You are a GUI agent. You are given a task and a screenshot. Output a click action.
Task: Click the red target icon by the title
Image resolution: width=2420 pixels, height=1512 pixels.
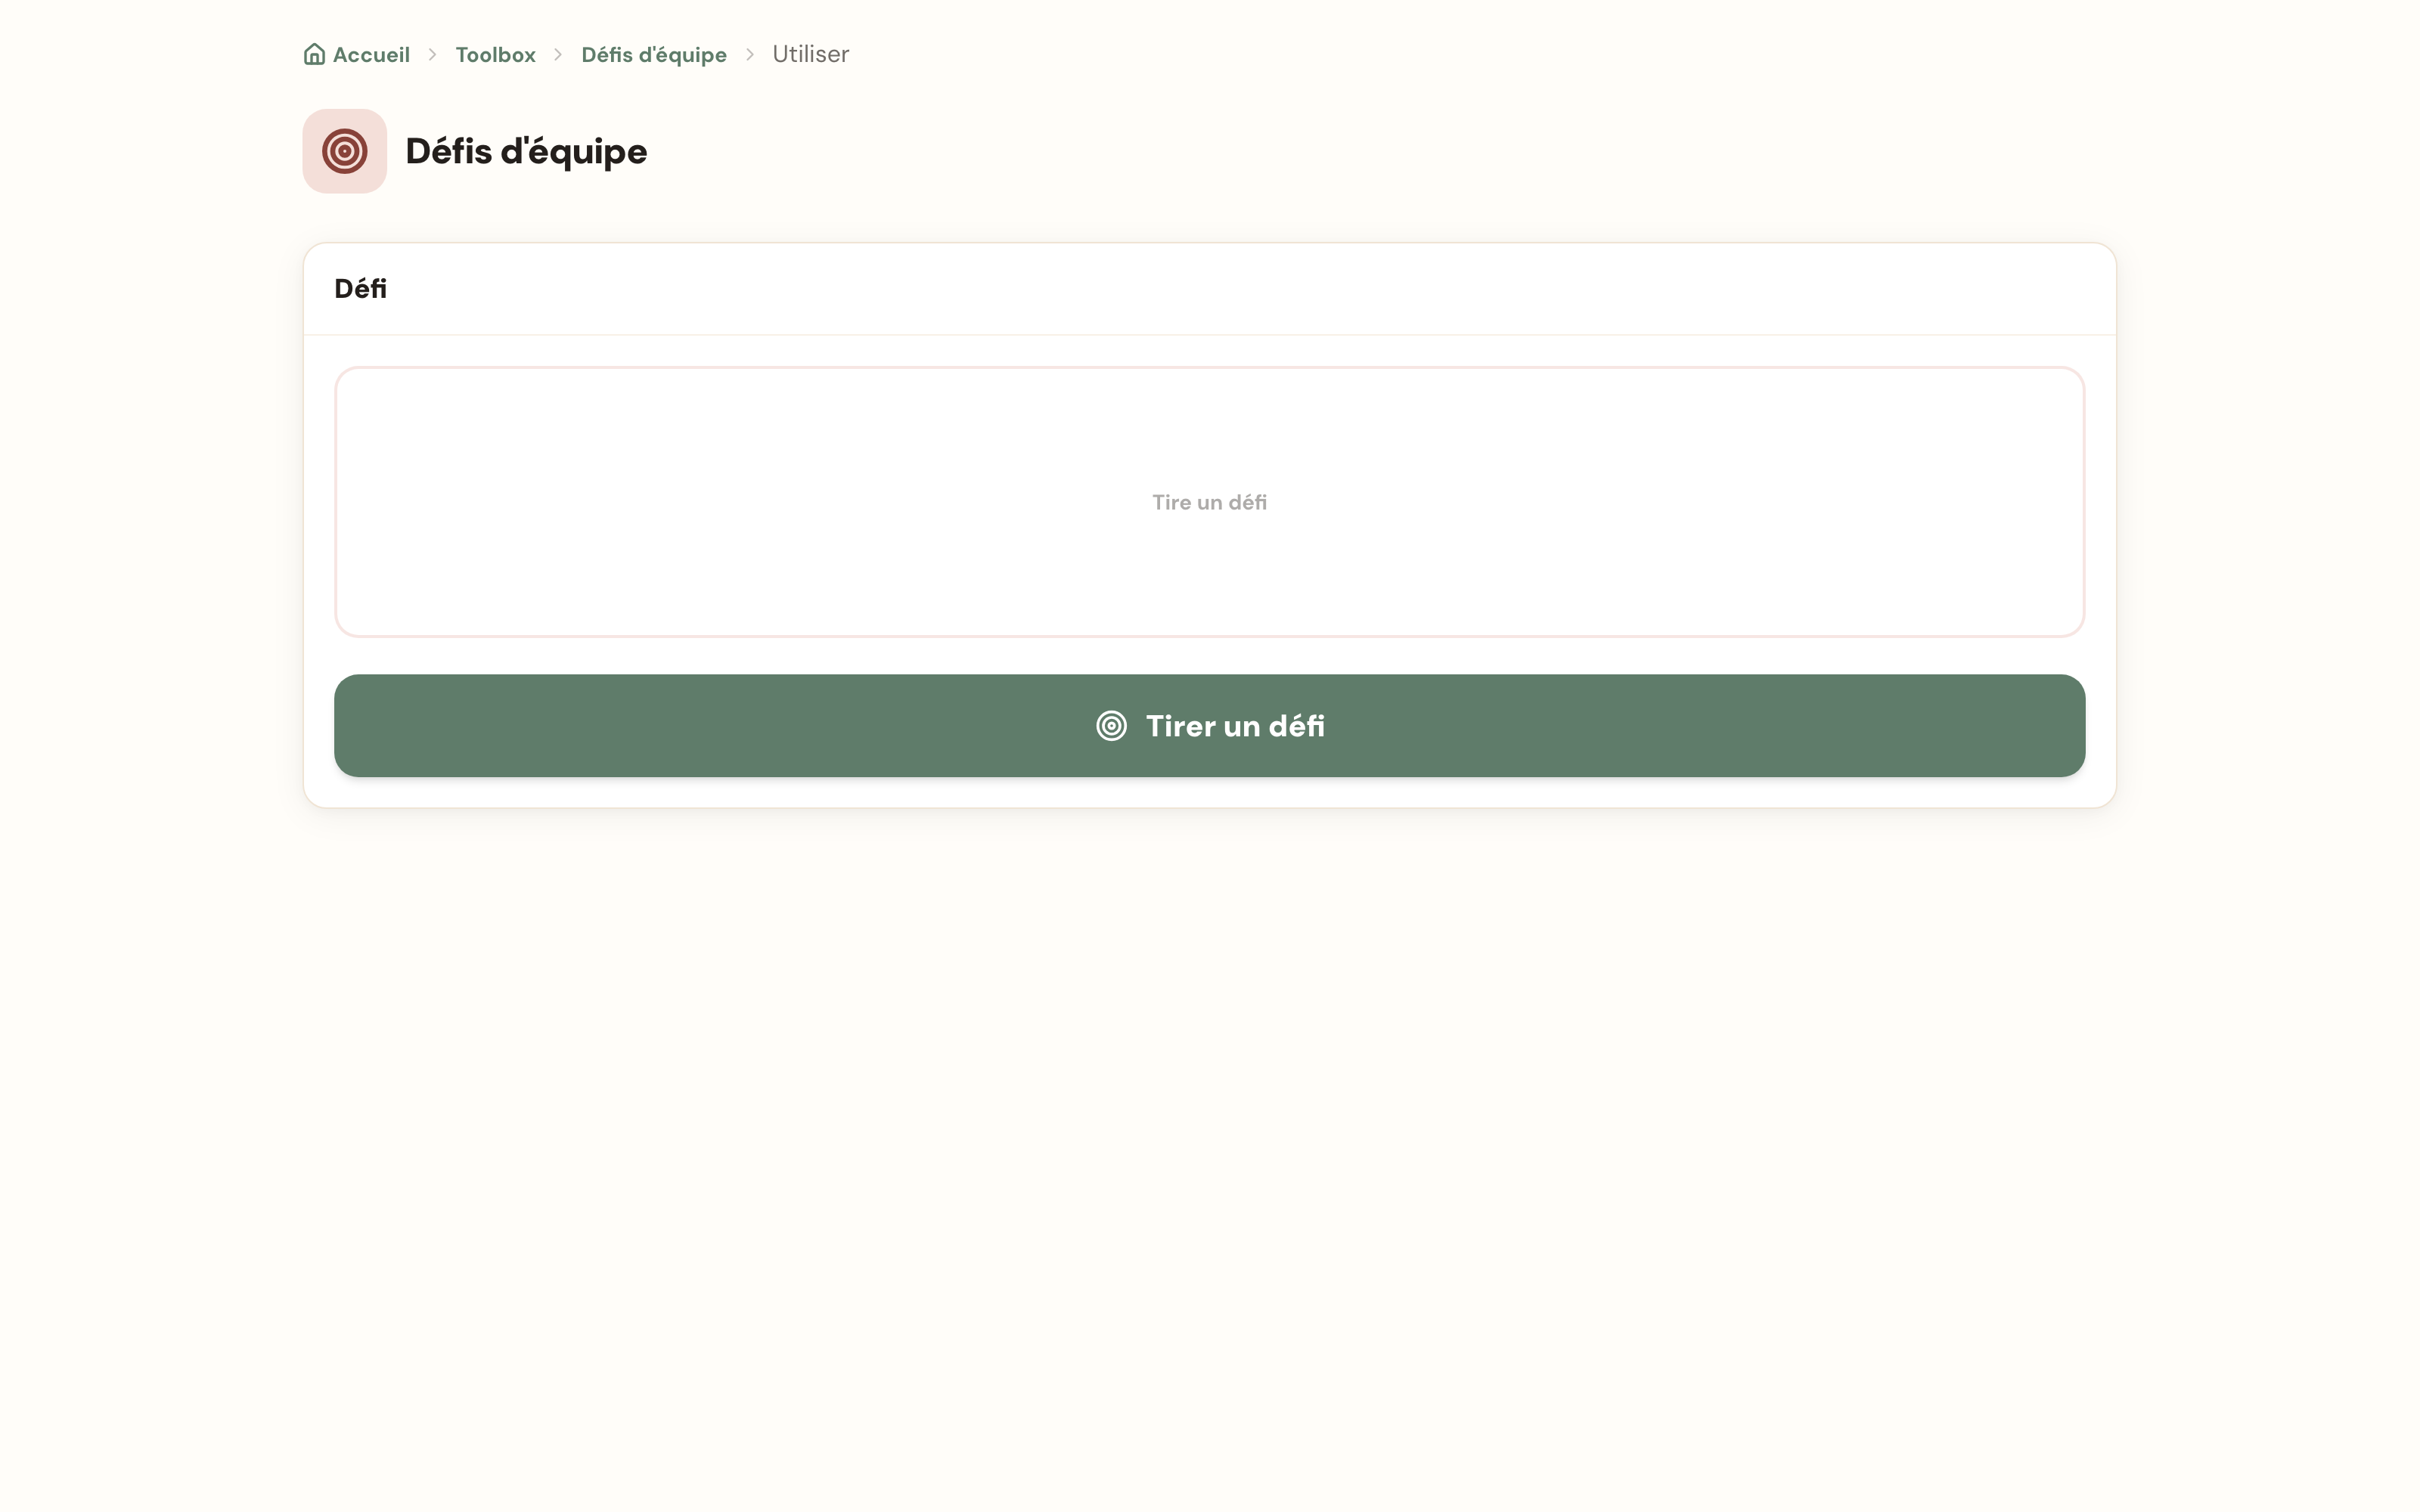[345, 151]
